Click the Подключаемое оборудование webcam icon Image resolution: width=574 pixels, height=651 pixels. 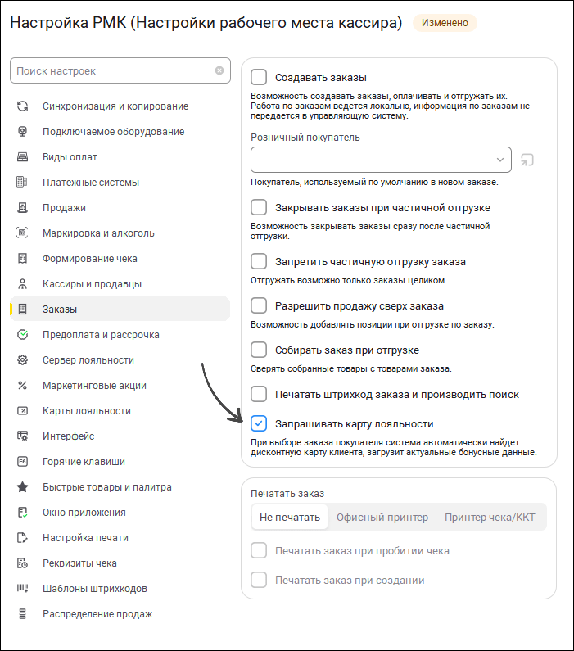23,132
